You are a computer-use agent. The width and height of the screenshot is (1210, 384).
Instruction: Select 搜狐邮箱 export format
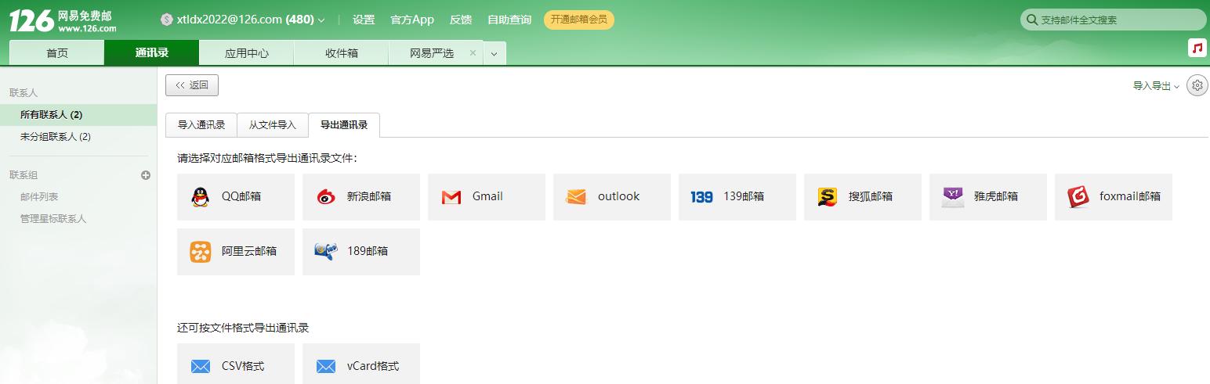(862, 197)
